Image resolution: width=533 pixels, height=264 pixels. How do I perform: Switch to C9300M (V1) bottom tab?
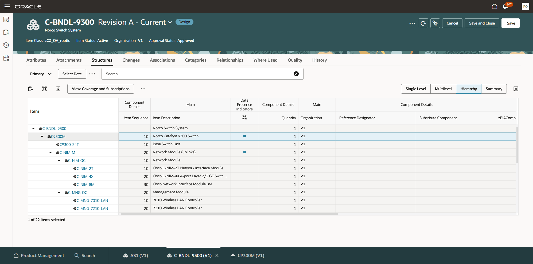tap(247, 255)
